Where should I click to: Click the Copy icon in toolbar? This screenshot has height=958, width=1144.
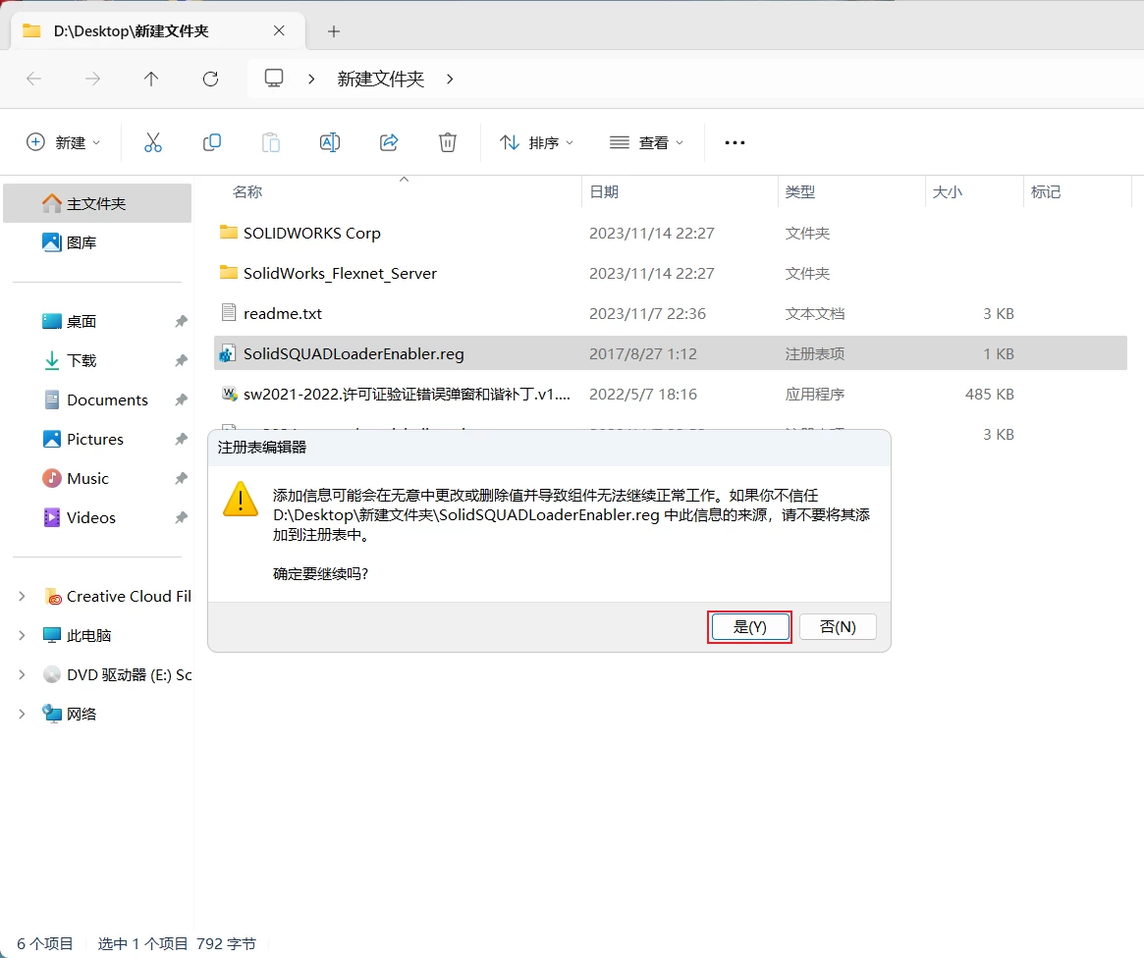click(212, 142)
